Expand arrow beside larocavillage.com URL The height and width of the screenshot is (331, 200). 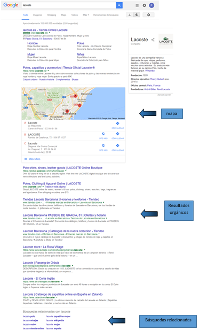tap(84, 250)
